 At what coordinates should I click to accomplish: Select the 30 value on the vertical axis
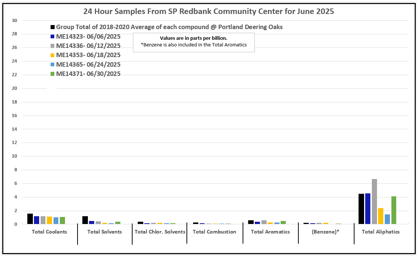click(15, 21)
